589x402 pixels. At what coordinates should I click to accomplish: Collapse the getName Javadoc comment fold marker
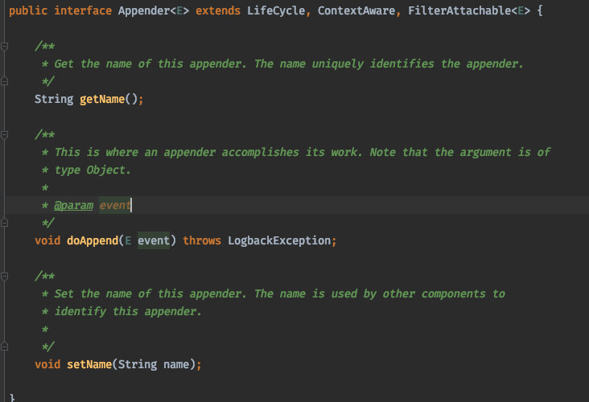pos(5,46)
